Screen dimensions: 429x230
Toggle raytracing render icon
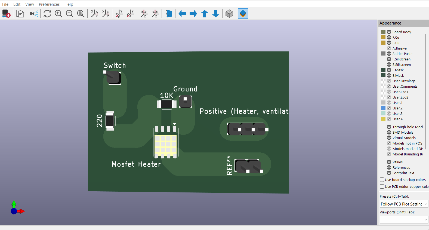tap(34, 14)
